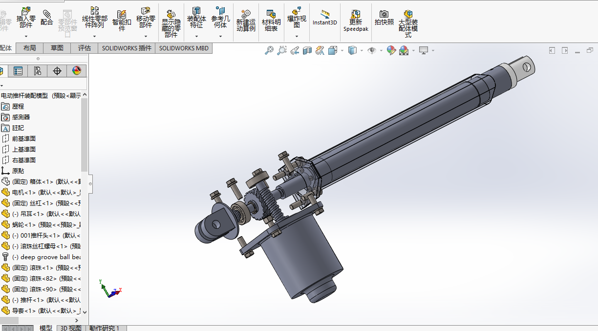Open Bill of Materials (材料明细表)
The image size is (598, 331).
click(271, 21)
